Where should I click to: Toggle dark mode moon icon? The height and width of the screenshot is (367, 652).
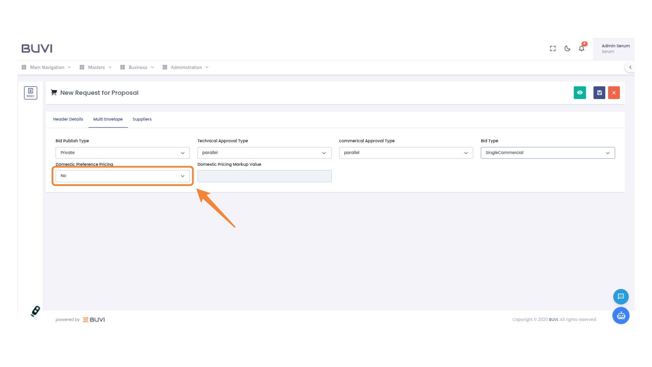point(567,49)
